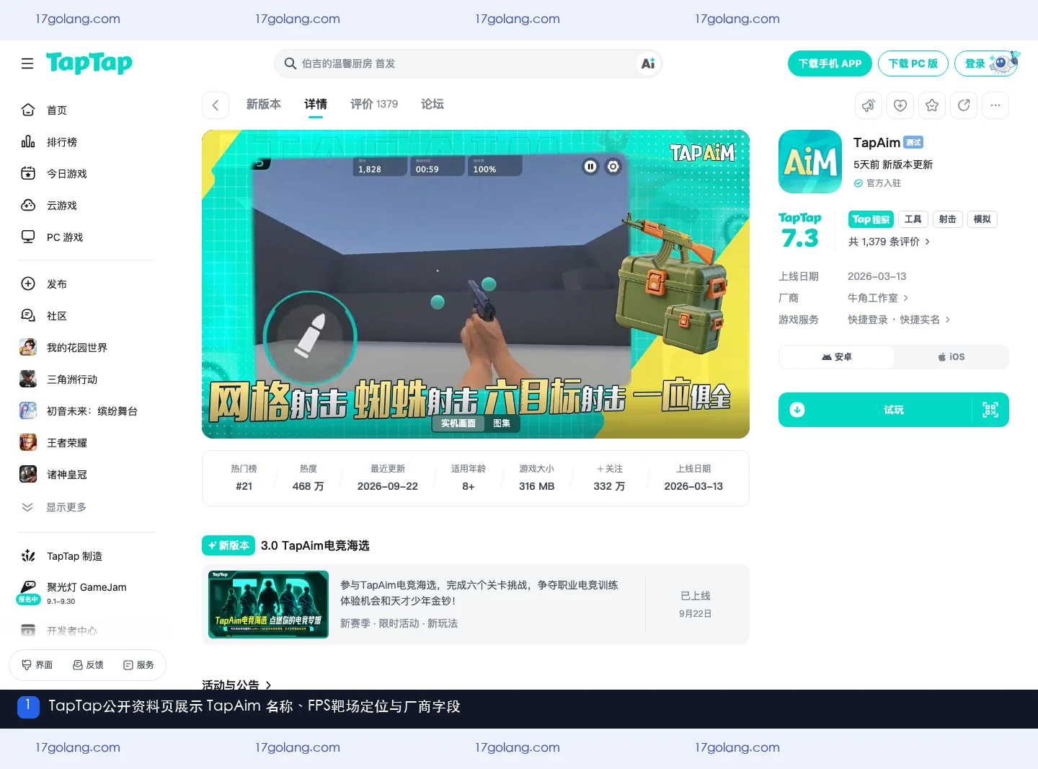1038x769 pixels.
Task: Select 实机画面 media tab
Action: pyautogui.click(x=458, y=423)
